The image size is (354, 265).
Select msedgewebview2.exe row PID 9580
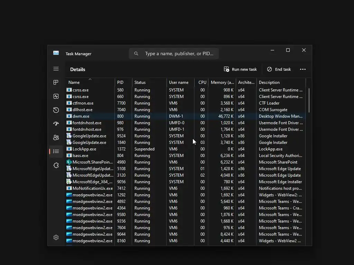coord(186,215)
